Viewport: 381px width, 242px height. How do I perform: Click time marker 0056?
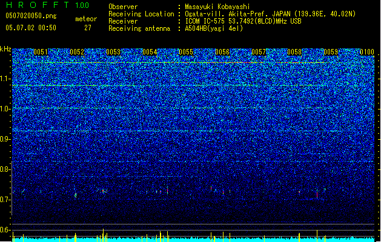pos(222,52)
